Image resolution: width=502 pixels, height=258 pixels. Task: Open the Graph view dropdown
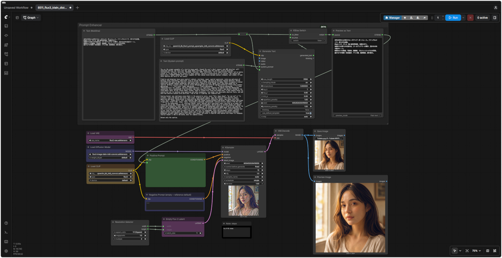pos(31,18)
